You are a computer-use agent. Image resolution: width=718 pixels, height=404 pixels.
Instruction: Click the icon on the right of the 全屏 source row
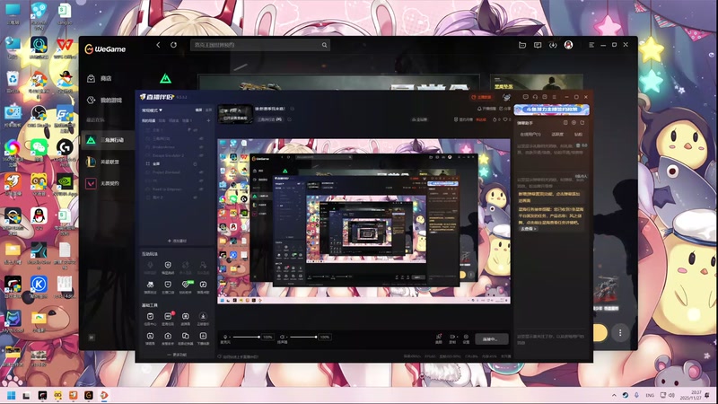coord(195,164)
